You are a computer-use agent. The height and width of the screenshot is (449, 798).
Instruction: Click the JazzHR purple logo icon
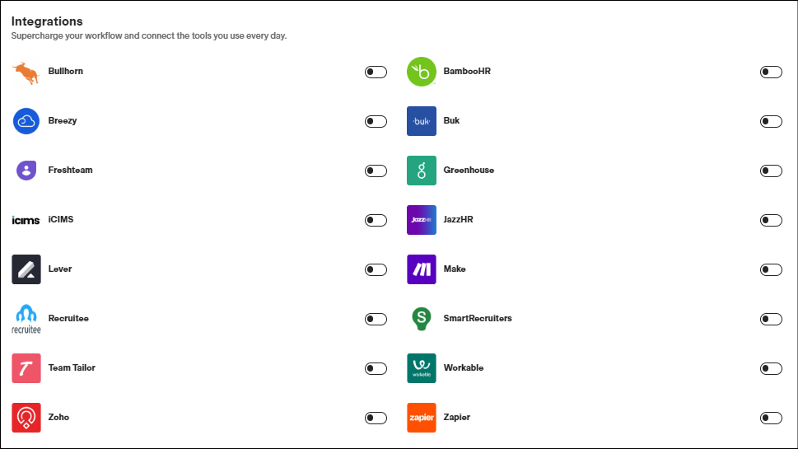tap(422, 220)
